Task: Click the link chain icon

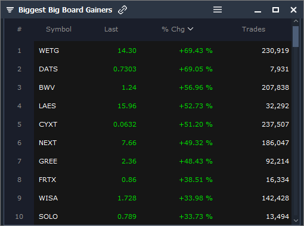Action: tap(122, 10)
